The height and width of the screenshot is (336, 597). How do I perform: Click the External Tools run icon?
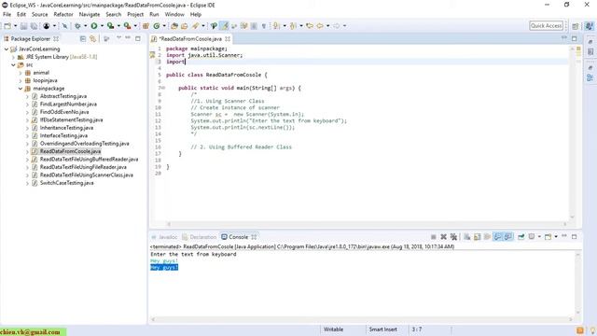pos(127,26)
